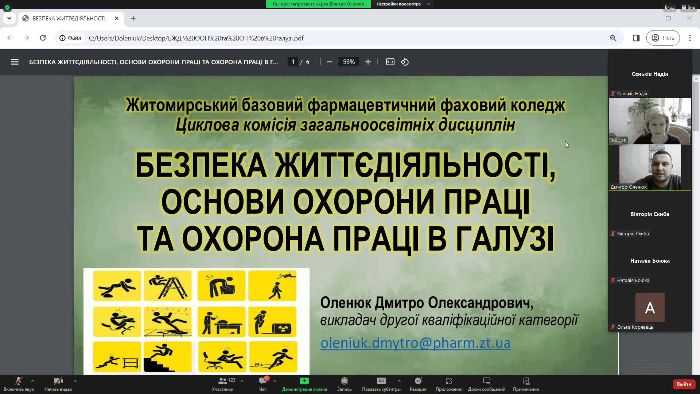Select Дмитро Оленюк video thumbnail
Screen dimensions: 700x394
[x=650, y=167]
